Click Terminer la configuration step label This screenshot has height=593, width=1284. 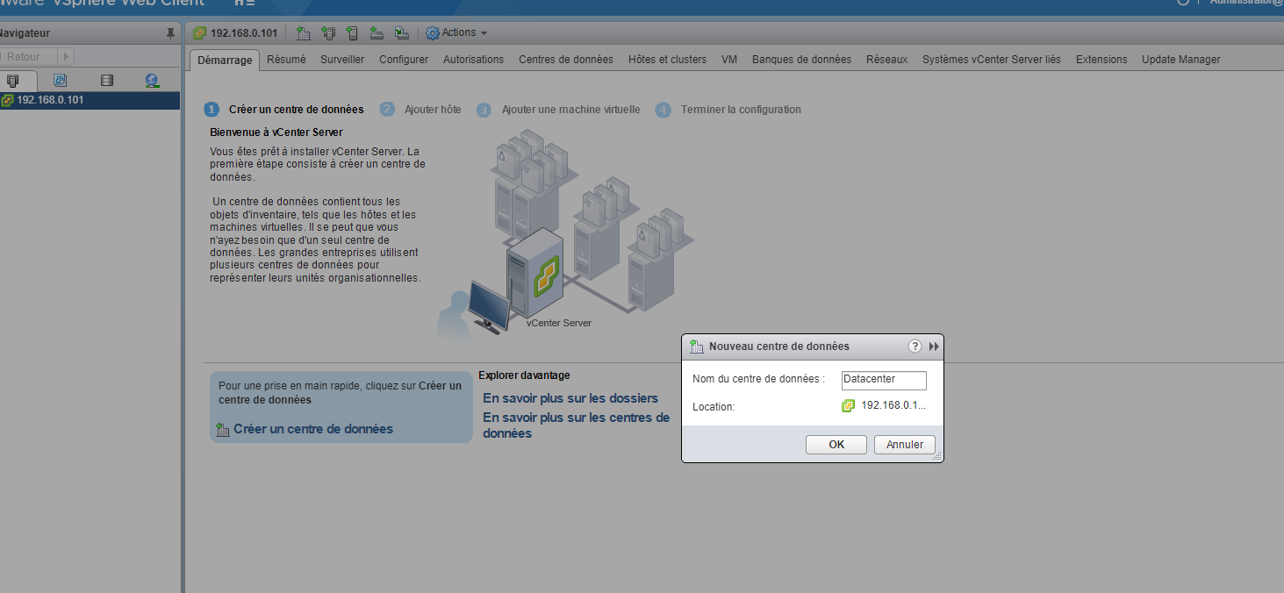tap(741, 110)
